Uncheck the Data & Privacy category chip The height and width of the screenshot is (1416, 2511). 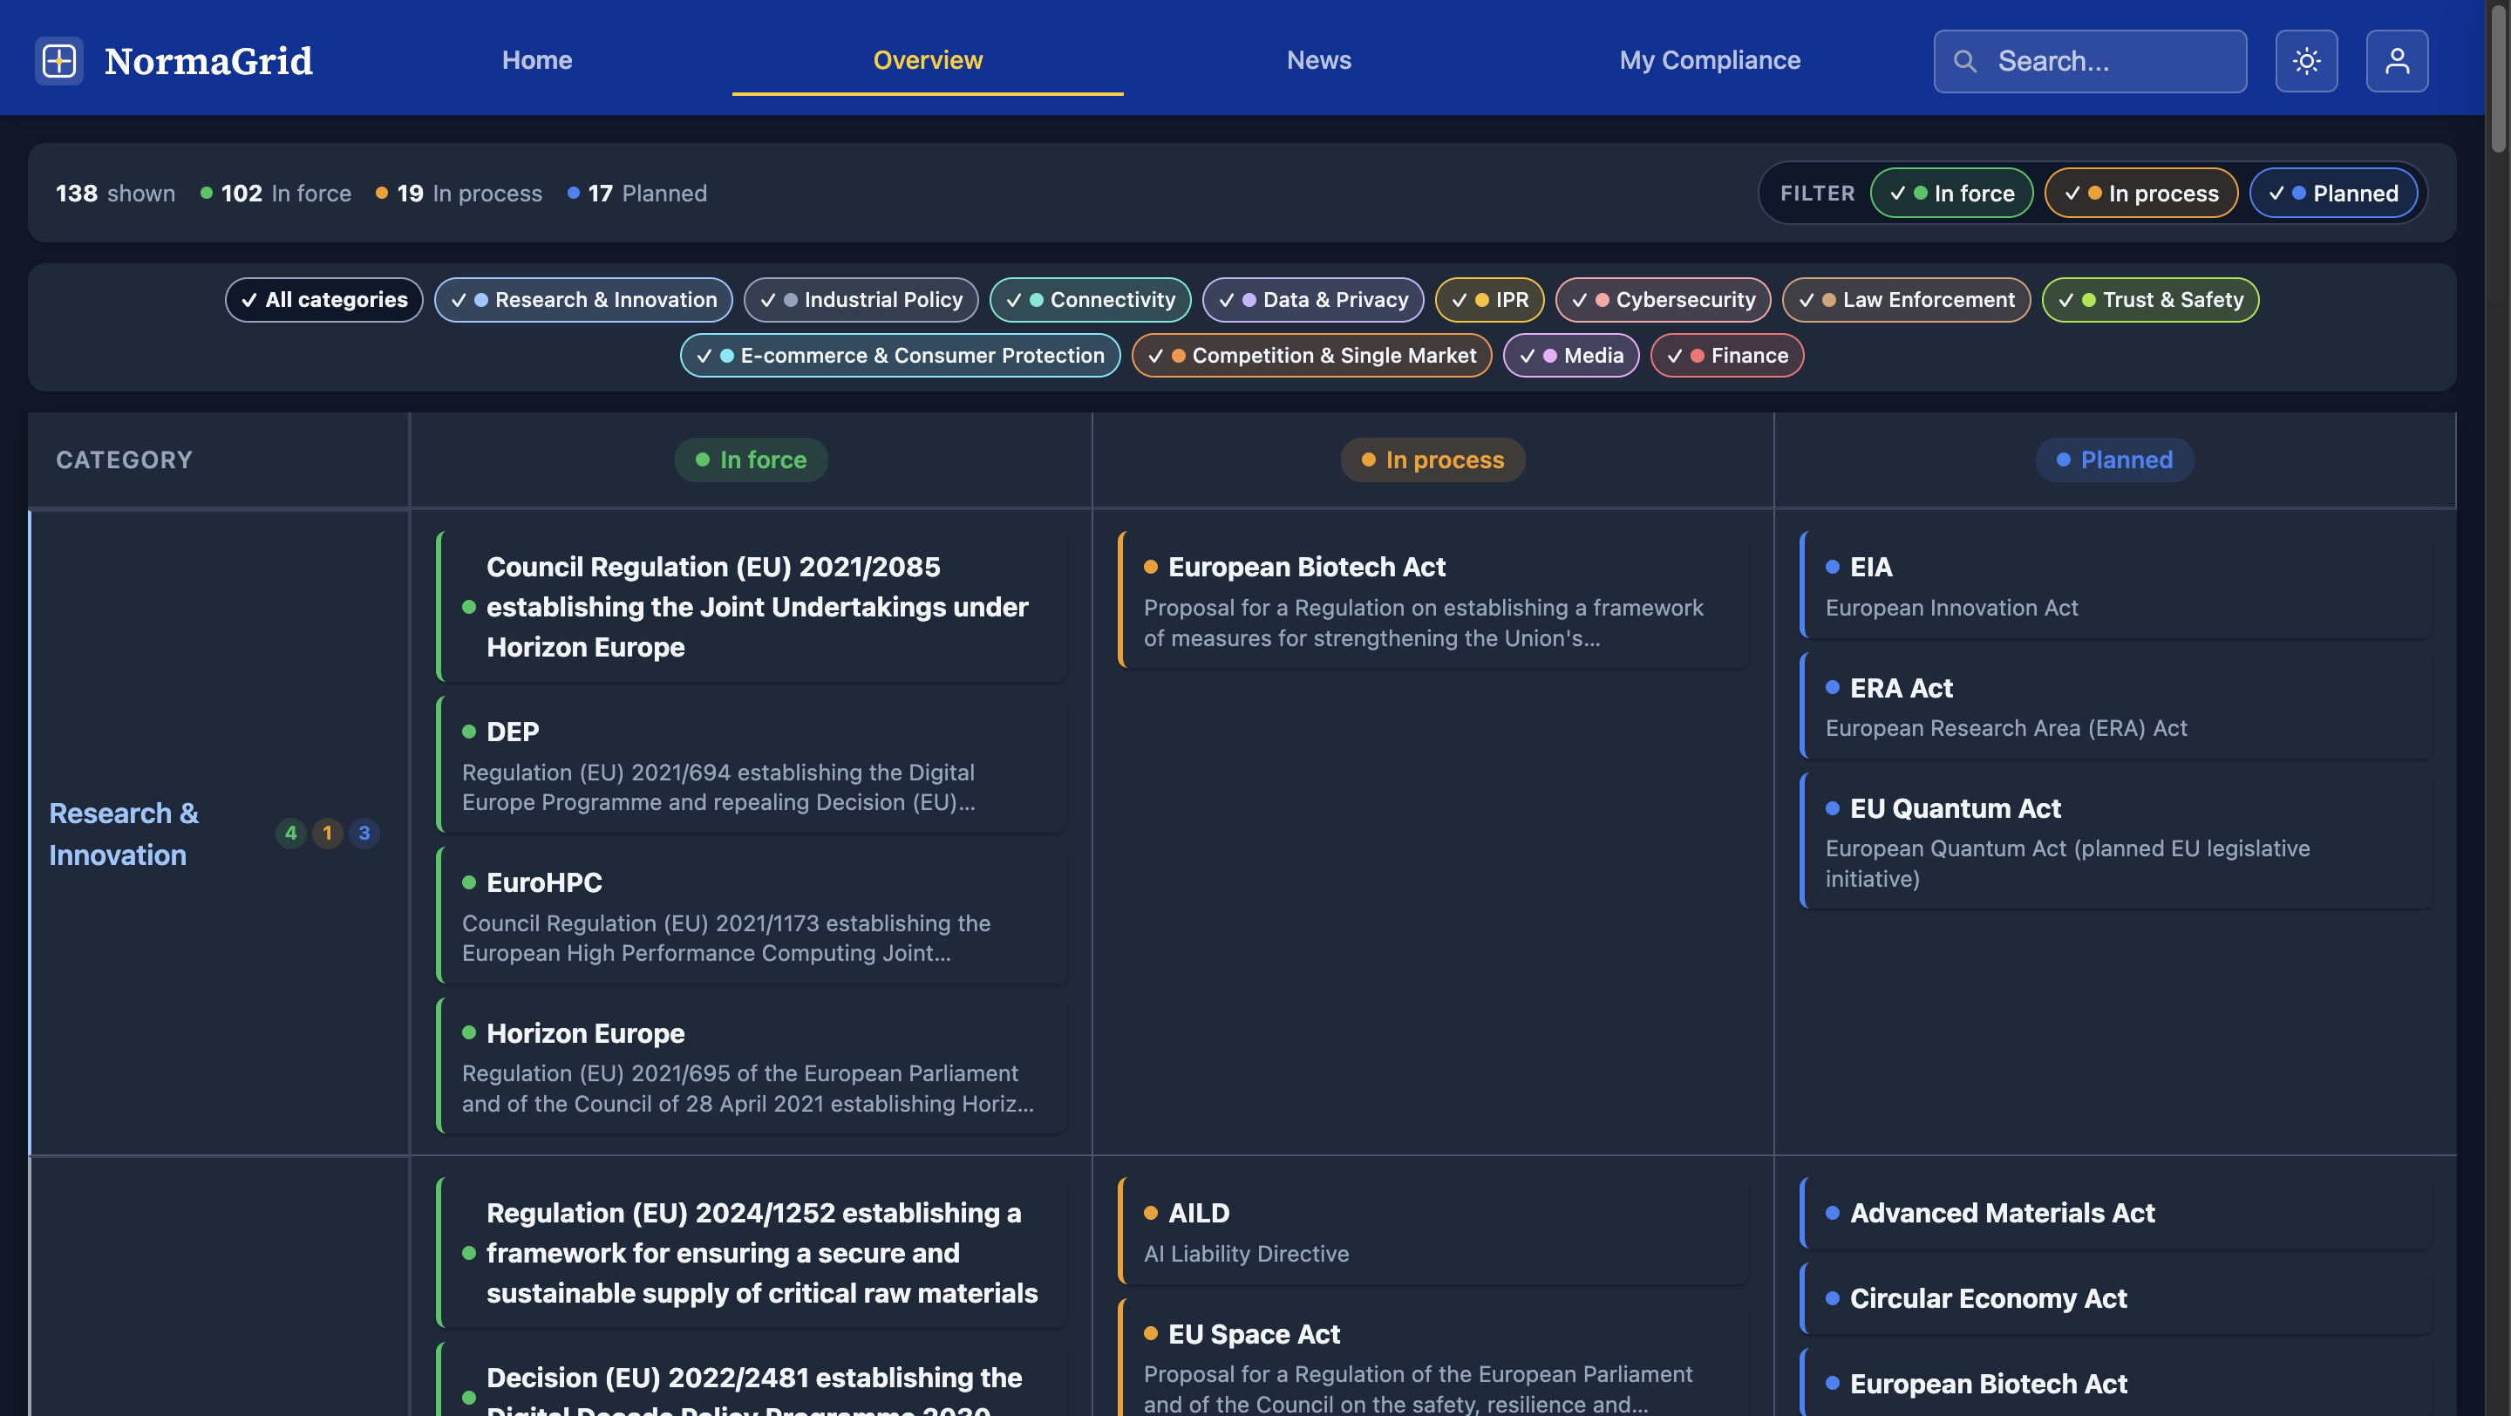(x=1312, y=300)
